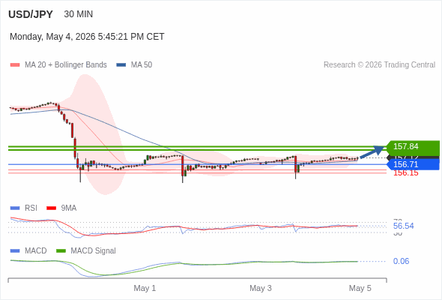Click the 0.06 MACD value label

tap(401, 261)
